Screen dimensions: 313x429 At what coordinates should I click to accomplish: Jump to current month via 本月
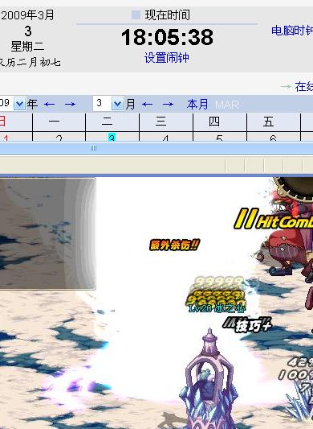pyautogui.click(x=197, y=105)
